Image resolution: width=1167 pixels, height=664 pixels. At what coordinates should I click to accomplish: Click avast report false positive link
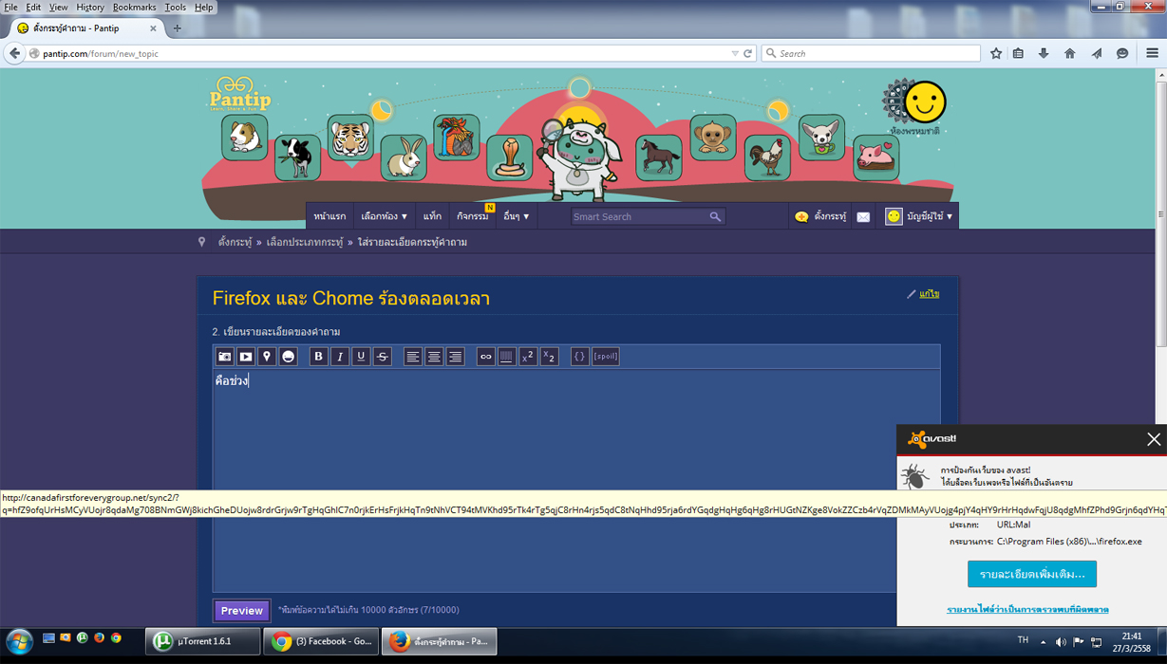[x=1027, y=609]
